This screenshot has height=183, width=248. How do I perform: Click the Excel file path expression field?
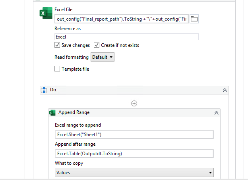(121, 19)
